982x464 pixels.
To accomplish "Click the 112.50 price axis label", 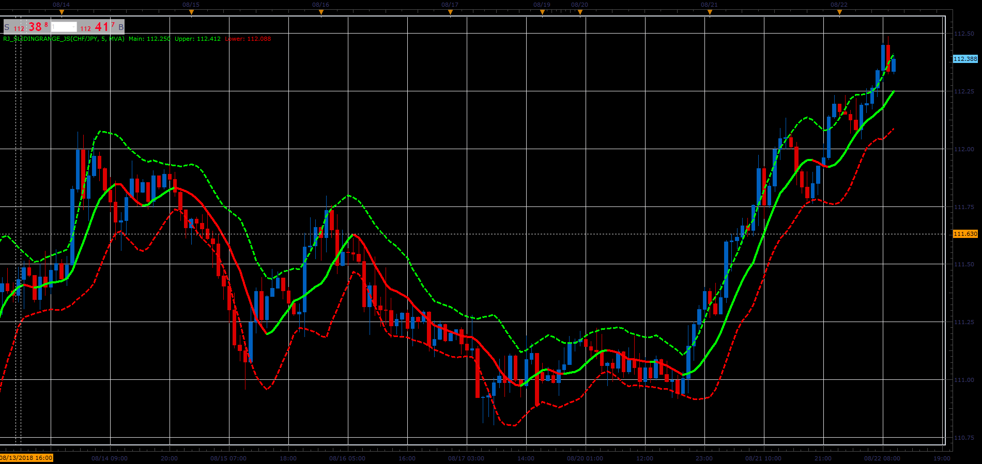I will 964,34.
